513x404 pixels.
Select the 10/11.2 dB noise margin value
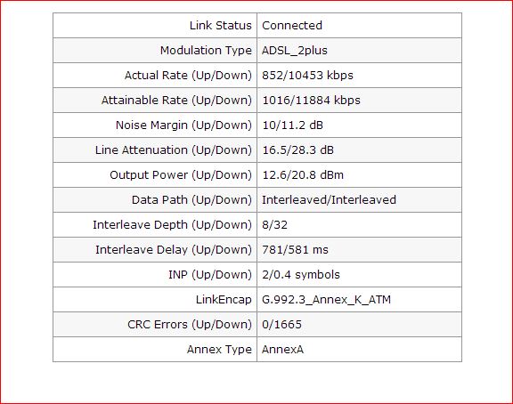(292, 125)
